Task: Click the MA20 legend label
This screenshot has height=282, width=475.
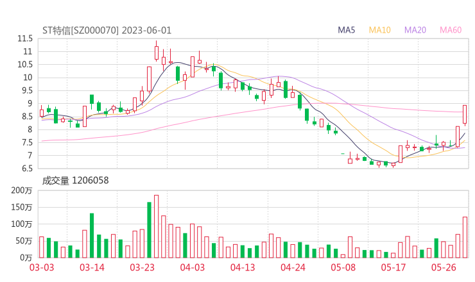Action: 415,30
